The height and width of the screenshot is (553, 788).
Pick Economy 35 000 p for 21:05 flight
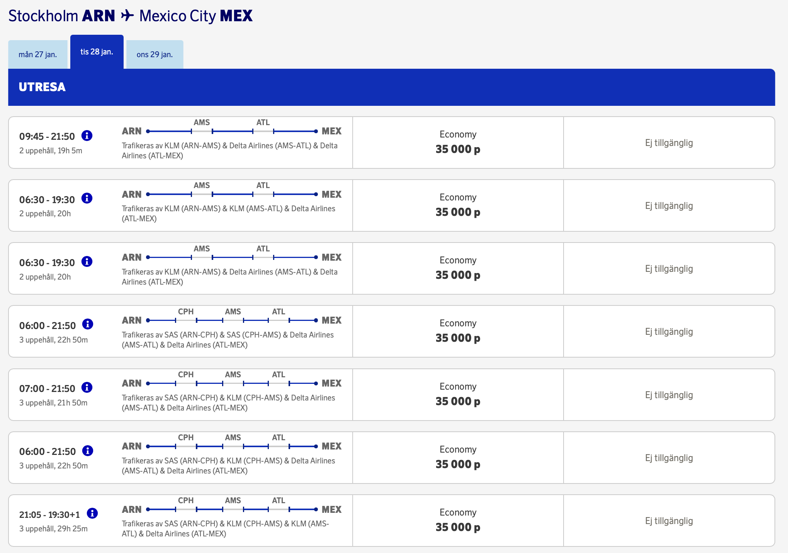click(458, 520)
